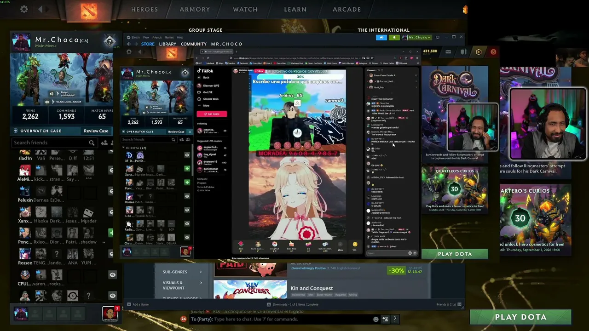Send a Rose gift from the TikTok gift tray
The height and width of the screenshot is (331, 589).
241,246
